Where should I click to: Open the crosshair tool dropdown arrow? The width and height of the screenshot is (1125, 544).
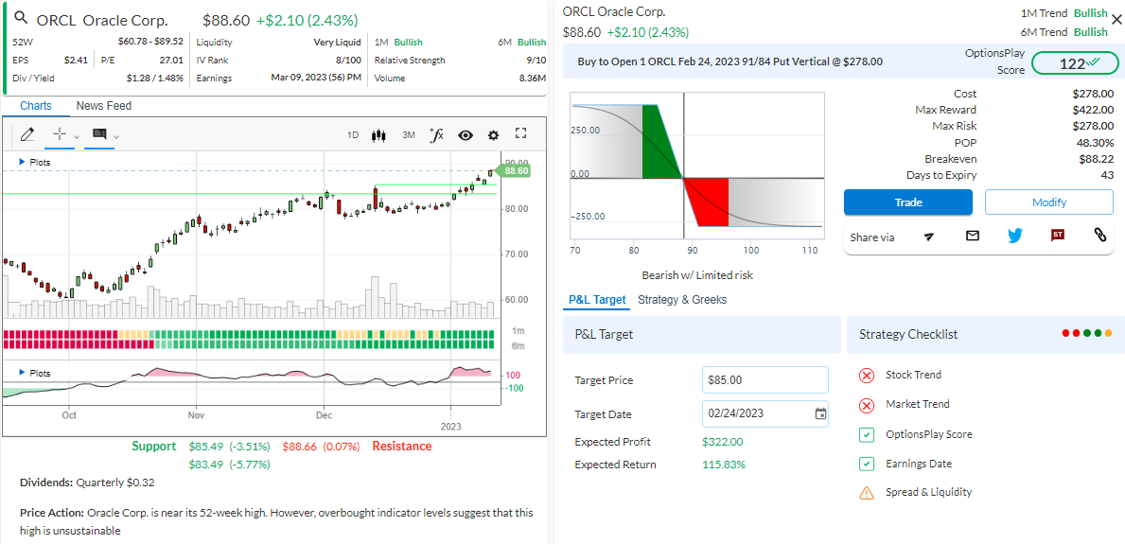click(77, 136)
